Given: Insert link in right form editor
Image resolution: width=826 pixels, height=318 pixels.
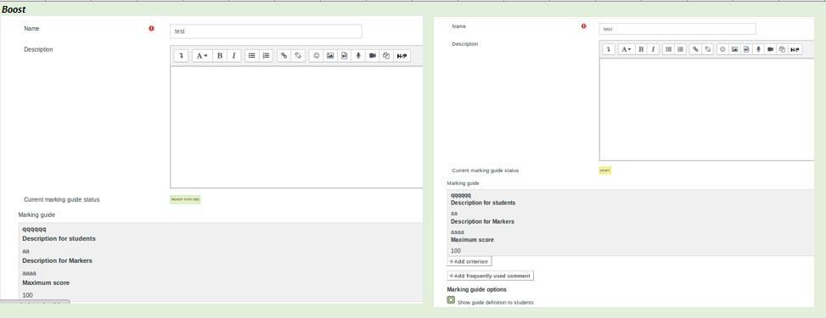Looking at the screenshot, I should (x=696, y=49).
